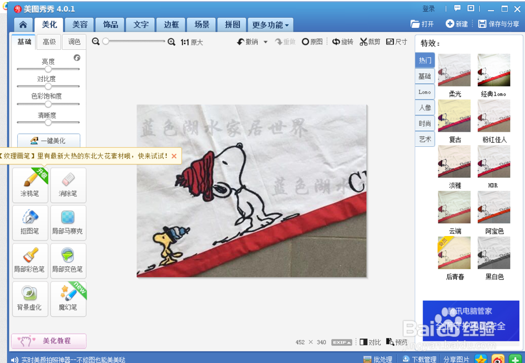Select the 背景虚化 blur tool

(x=30, y=299)
